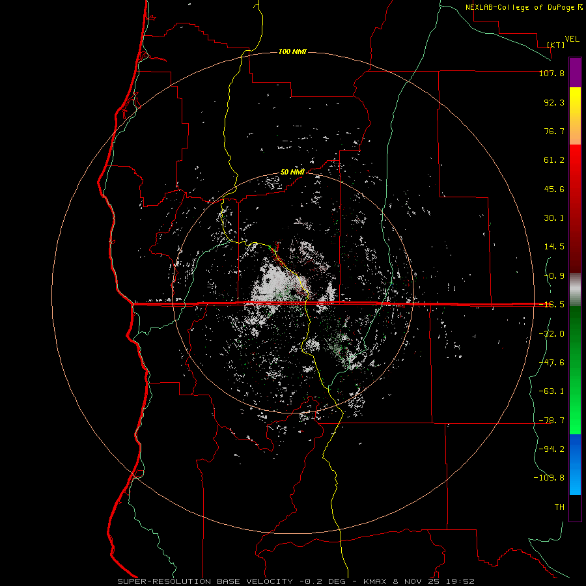Click the -63.1 velocity scale value
Image resolution: width=586 pixels, height=586 pixels.
tap(551, 391)
